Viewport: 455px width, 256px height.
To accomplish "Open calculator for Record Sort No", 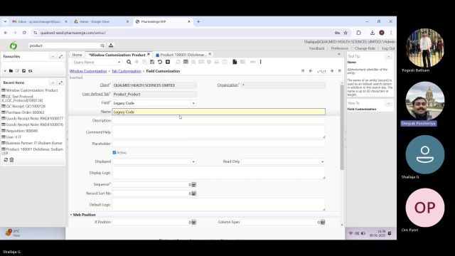I will tap(194, 193).
